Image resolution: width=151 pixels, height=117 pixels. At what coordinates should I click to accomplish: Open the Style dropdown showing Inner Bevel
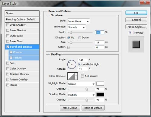click(x=79, y=21)
